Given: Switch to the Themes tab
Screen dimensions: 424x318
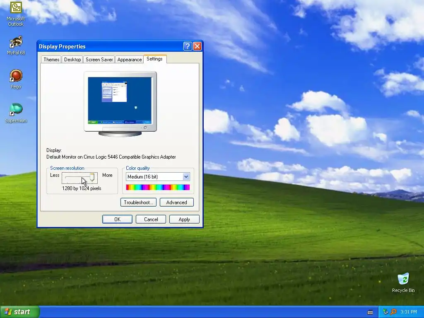Looking at the screenshot, I should point(51,60).
